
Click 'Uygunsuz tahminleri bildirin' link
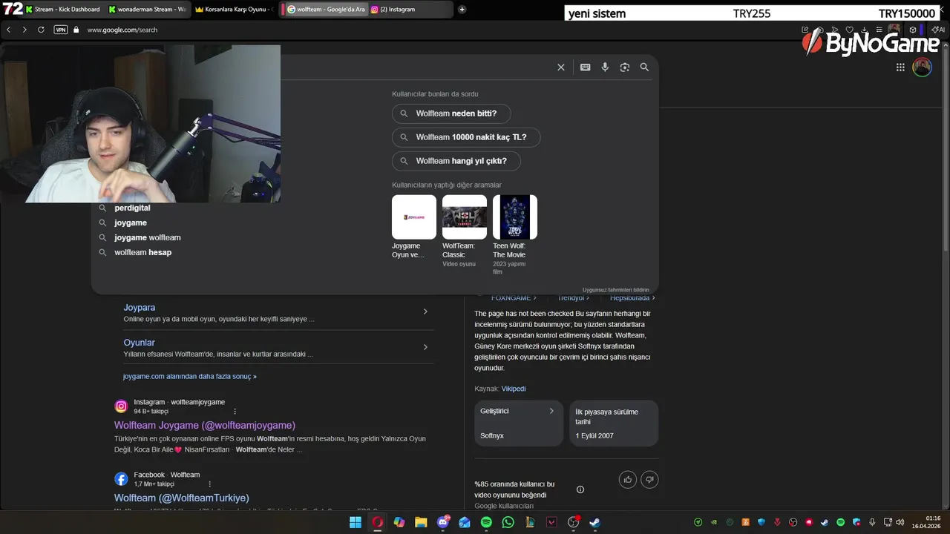pyautogui.click(x=616, y=290)
